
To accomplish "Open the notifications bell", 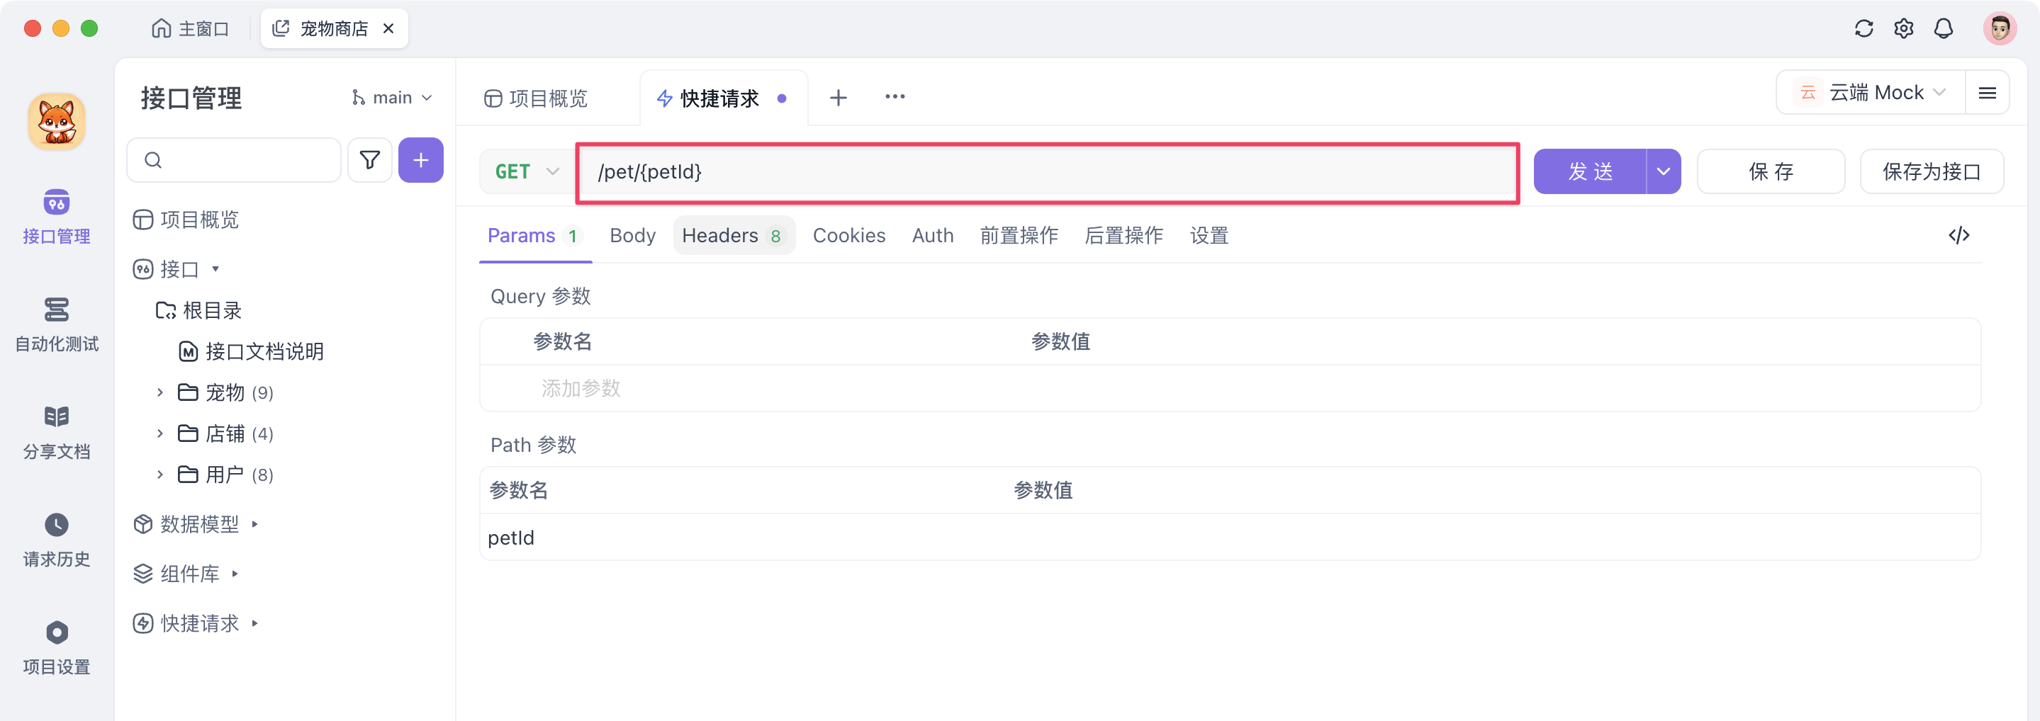I will (x=1944, y=28).
